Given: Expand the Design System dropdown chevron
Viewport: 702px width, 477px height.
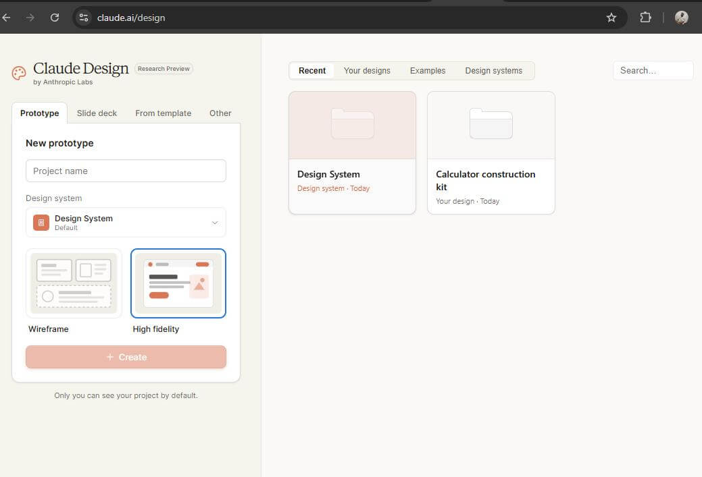Looking at the screenshot, I should coord(215,223).
